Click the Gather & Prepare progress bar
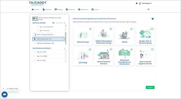 (x=59, y=23)
